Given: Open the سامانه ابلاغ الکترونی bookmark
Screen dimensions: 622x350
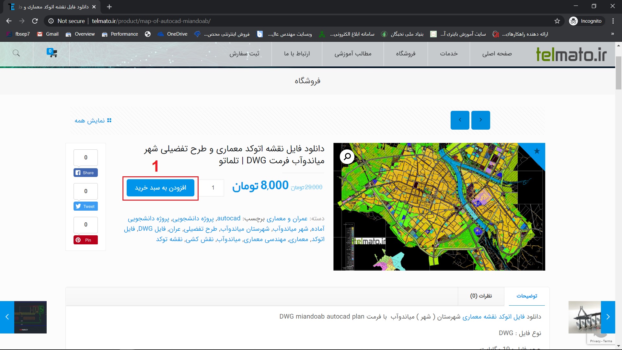Looking at the screenshot, I should point(347,34).
